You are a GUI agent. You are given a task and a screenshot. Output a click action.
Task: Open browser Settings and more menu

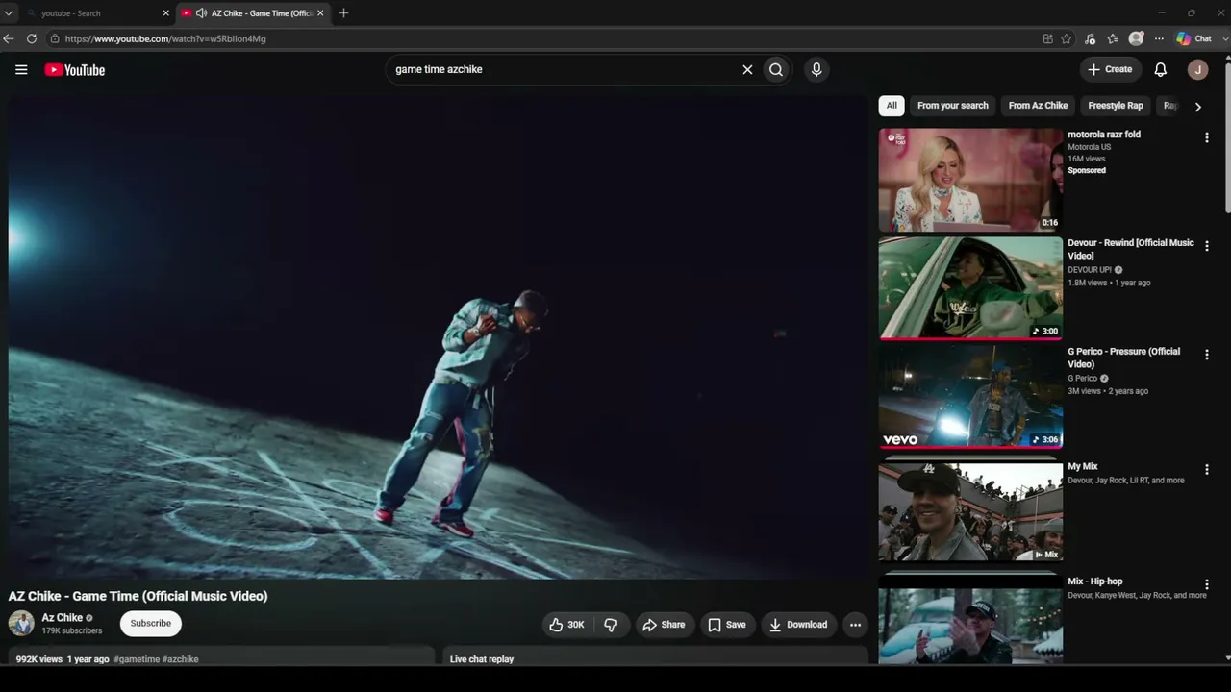(x=1159, y=38)
